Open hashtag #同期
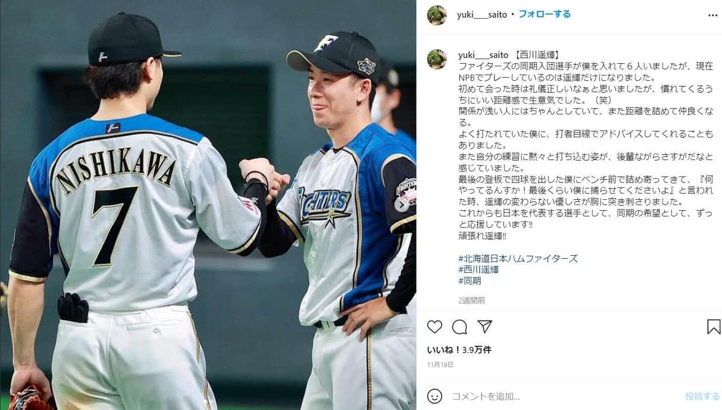The height and width of the screenshot is (410, 722). tap(469, 281)
